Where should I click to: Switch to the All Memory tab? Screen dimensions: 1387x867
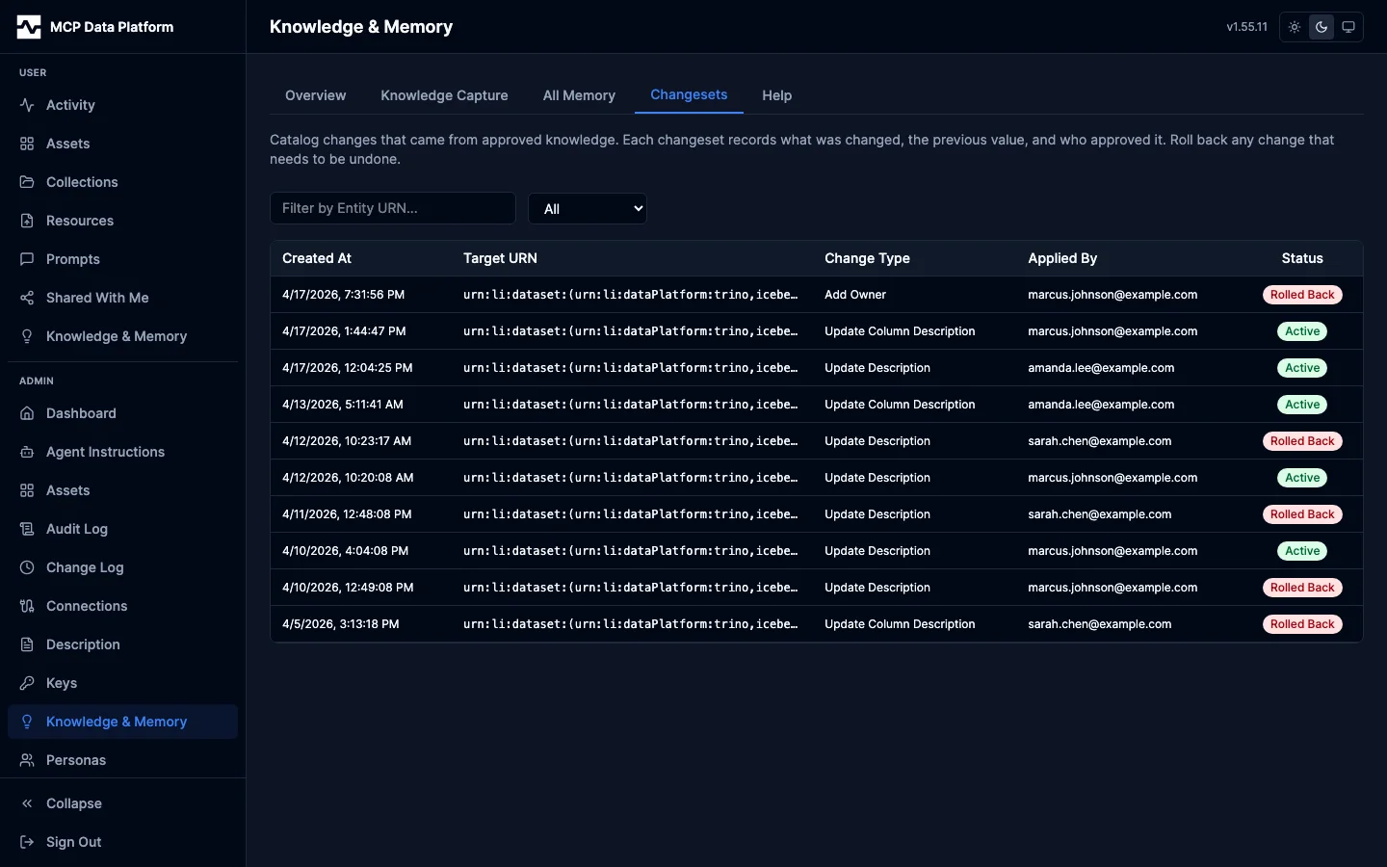[x=579, y=95]
